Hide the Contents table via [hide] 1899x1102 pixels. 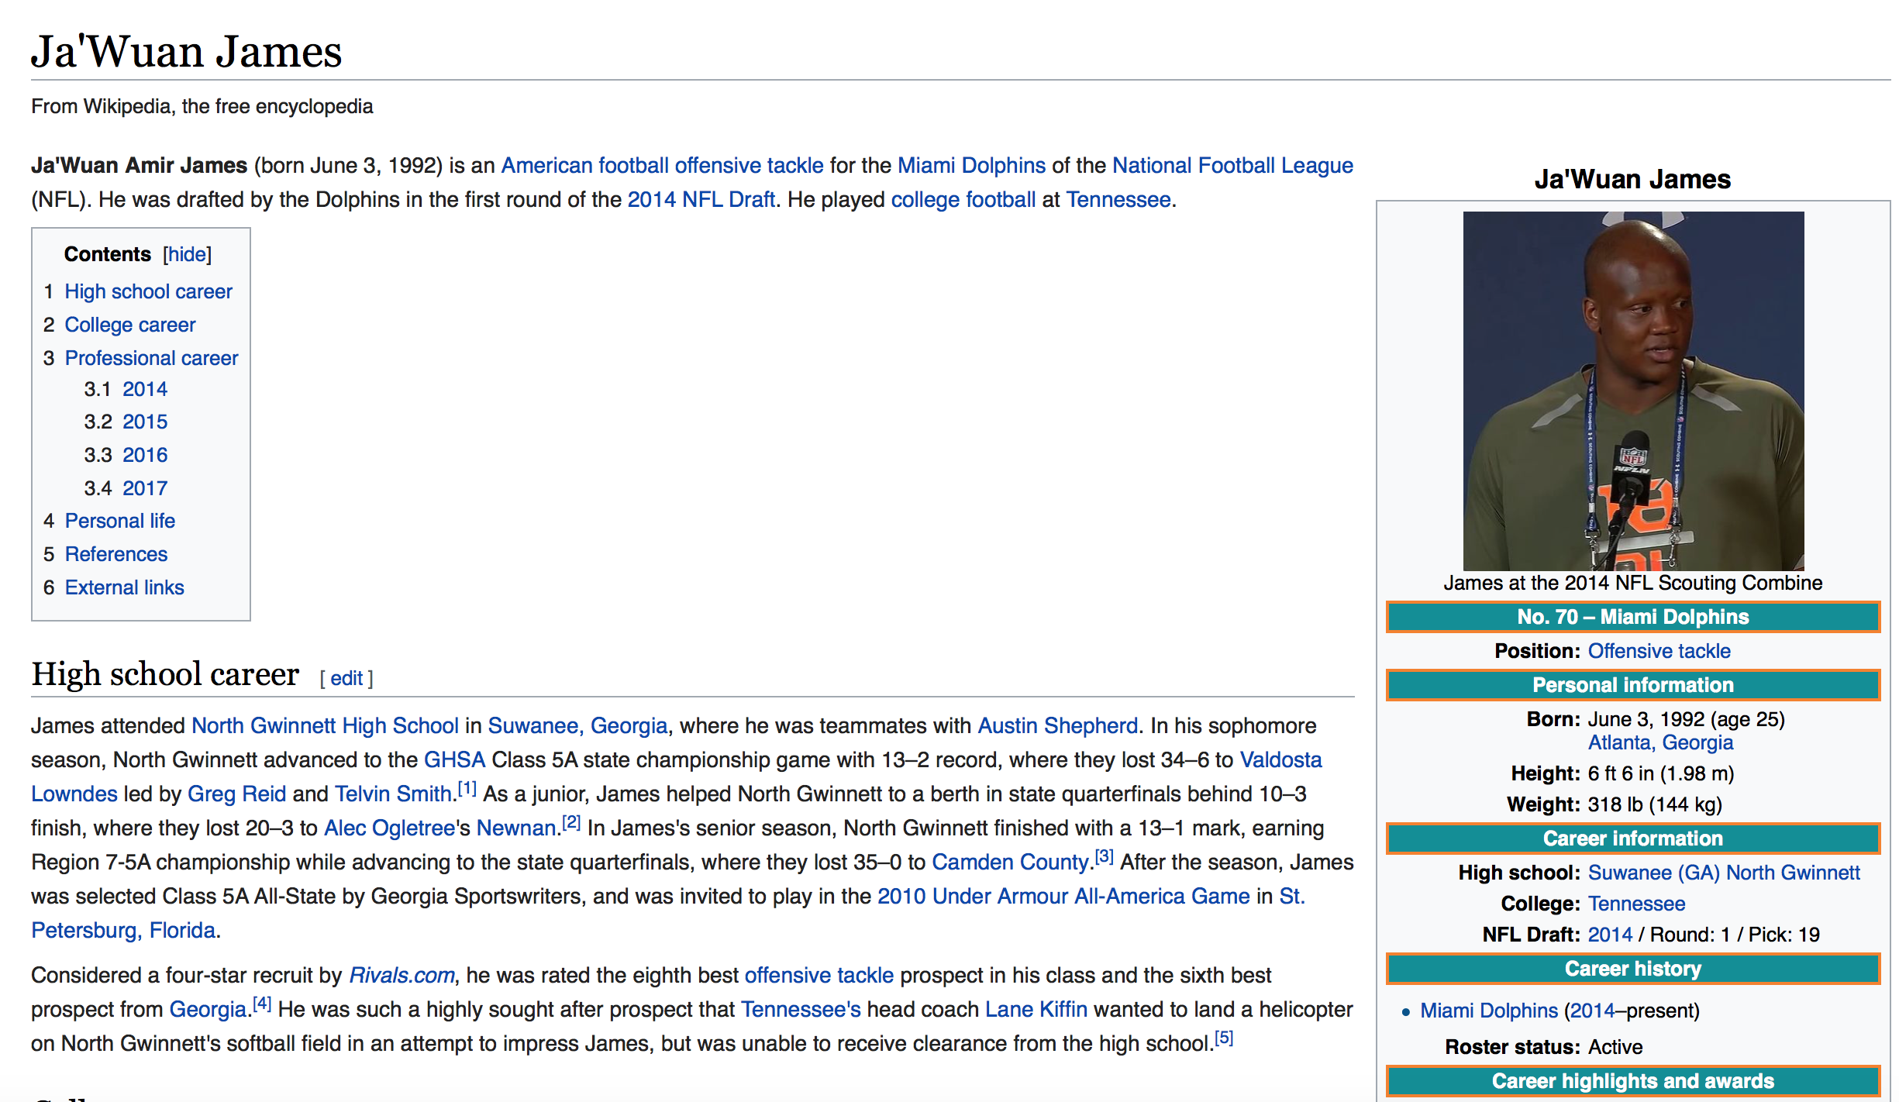187,254
